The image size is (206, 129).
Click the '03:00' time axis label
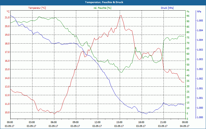(32, 122)
